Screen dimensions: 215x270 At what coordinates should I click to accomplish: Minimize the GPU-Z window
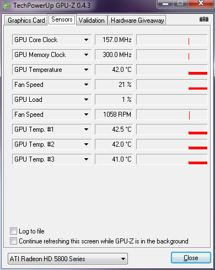click(165, 4)
